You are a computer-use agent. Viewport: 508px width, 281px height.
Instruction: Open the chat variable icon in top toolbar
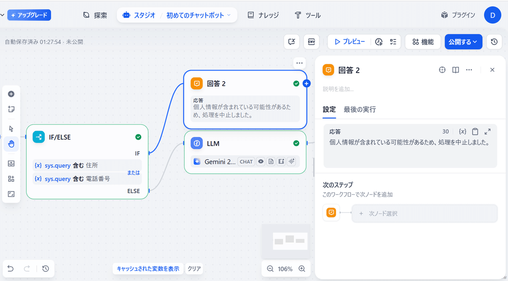tap(292, 41)
